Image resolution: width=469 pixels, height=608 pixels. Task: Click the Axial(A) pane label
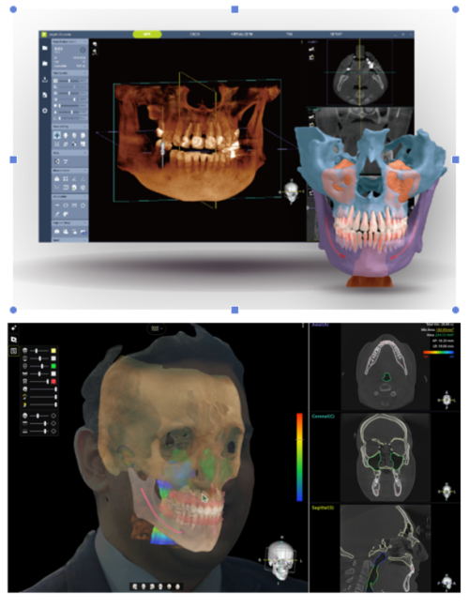(x=320, y=325)
